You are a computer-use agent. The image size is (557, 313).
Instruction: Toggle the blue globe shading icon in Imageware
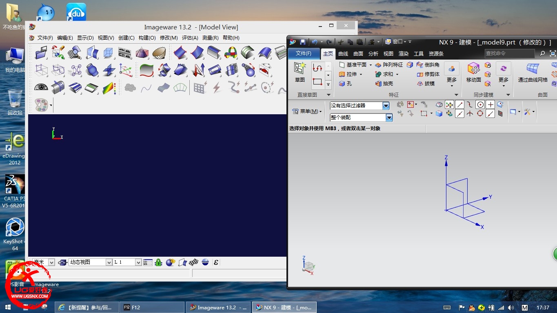point(205,262)
